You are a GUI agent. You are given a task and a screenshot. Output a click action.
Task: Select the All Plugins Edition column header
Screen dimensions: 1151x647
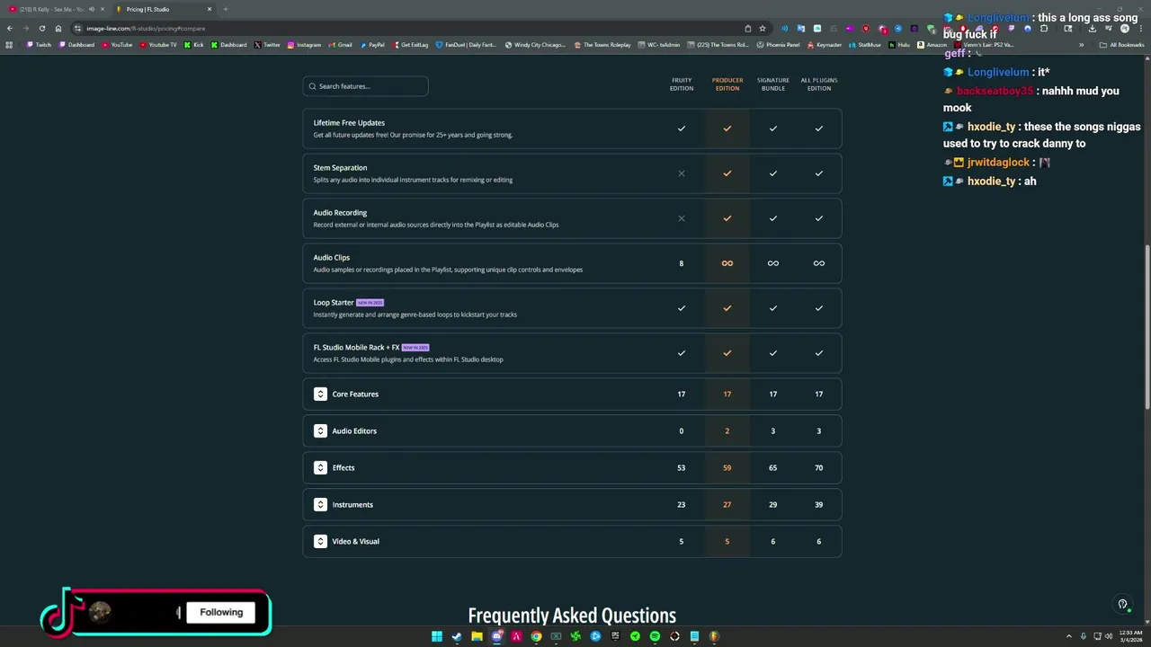coord(818,84)
